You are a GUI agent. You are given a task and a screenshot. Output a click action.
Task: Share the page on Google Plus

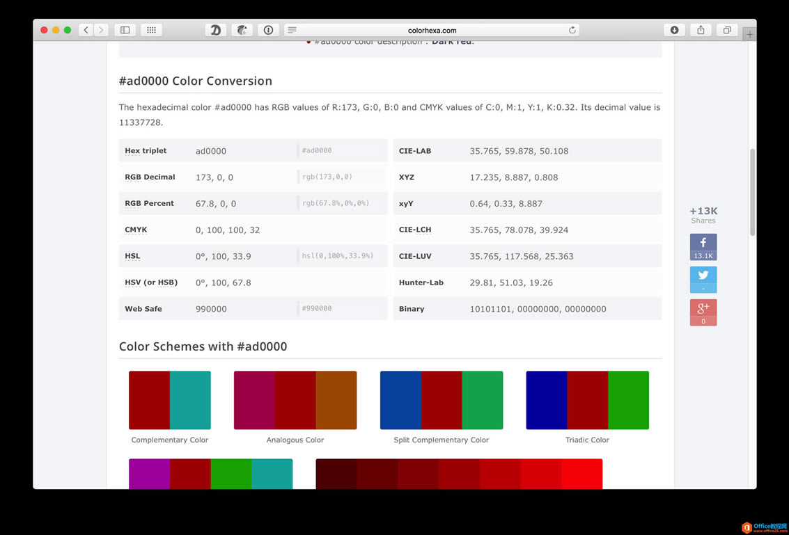(x=703, y=312)
